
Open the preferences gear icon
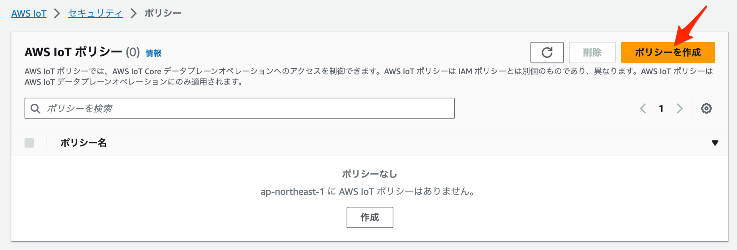click(x=707, y=108)
